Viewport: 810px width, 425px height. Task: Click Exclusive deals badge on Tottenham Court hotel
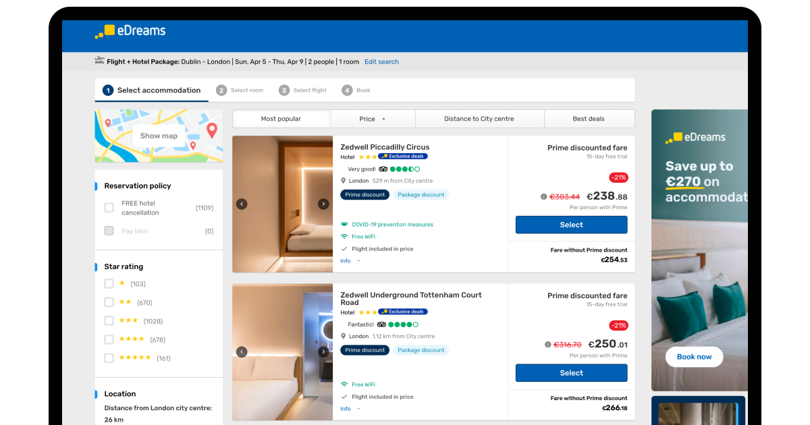point(403,312)
